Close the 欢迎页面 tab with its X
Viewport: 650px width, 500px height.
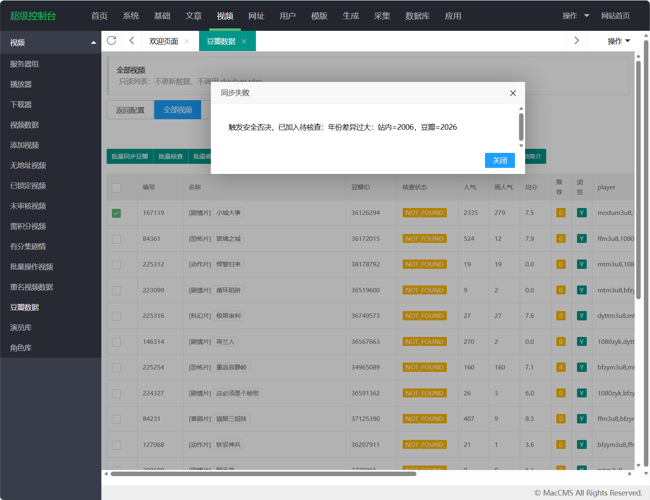(x=187, y=41)
